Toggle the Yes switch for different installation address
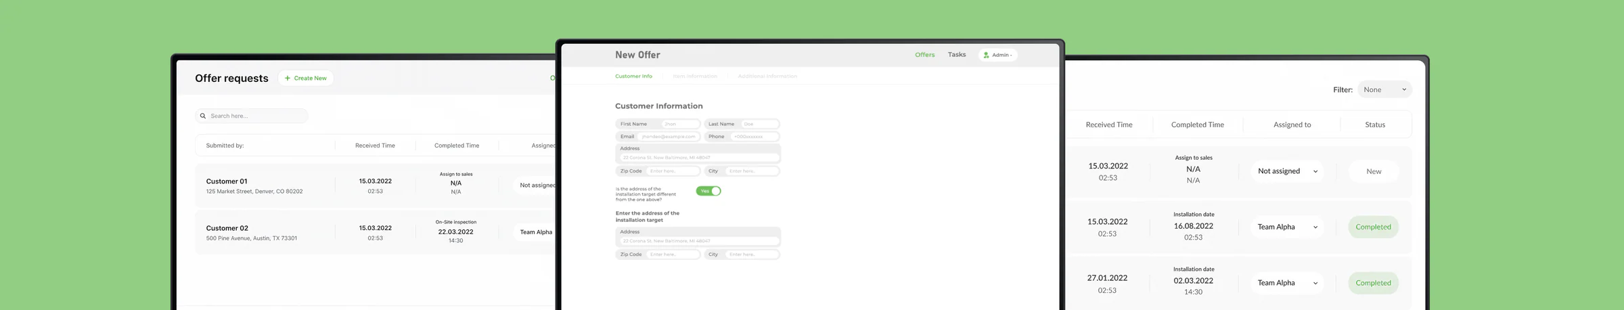The width and height of the screenshot is (1624, 310). pos(708,191)
